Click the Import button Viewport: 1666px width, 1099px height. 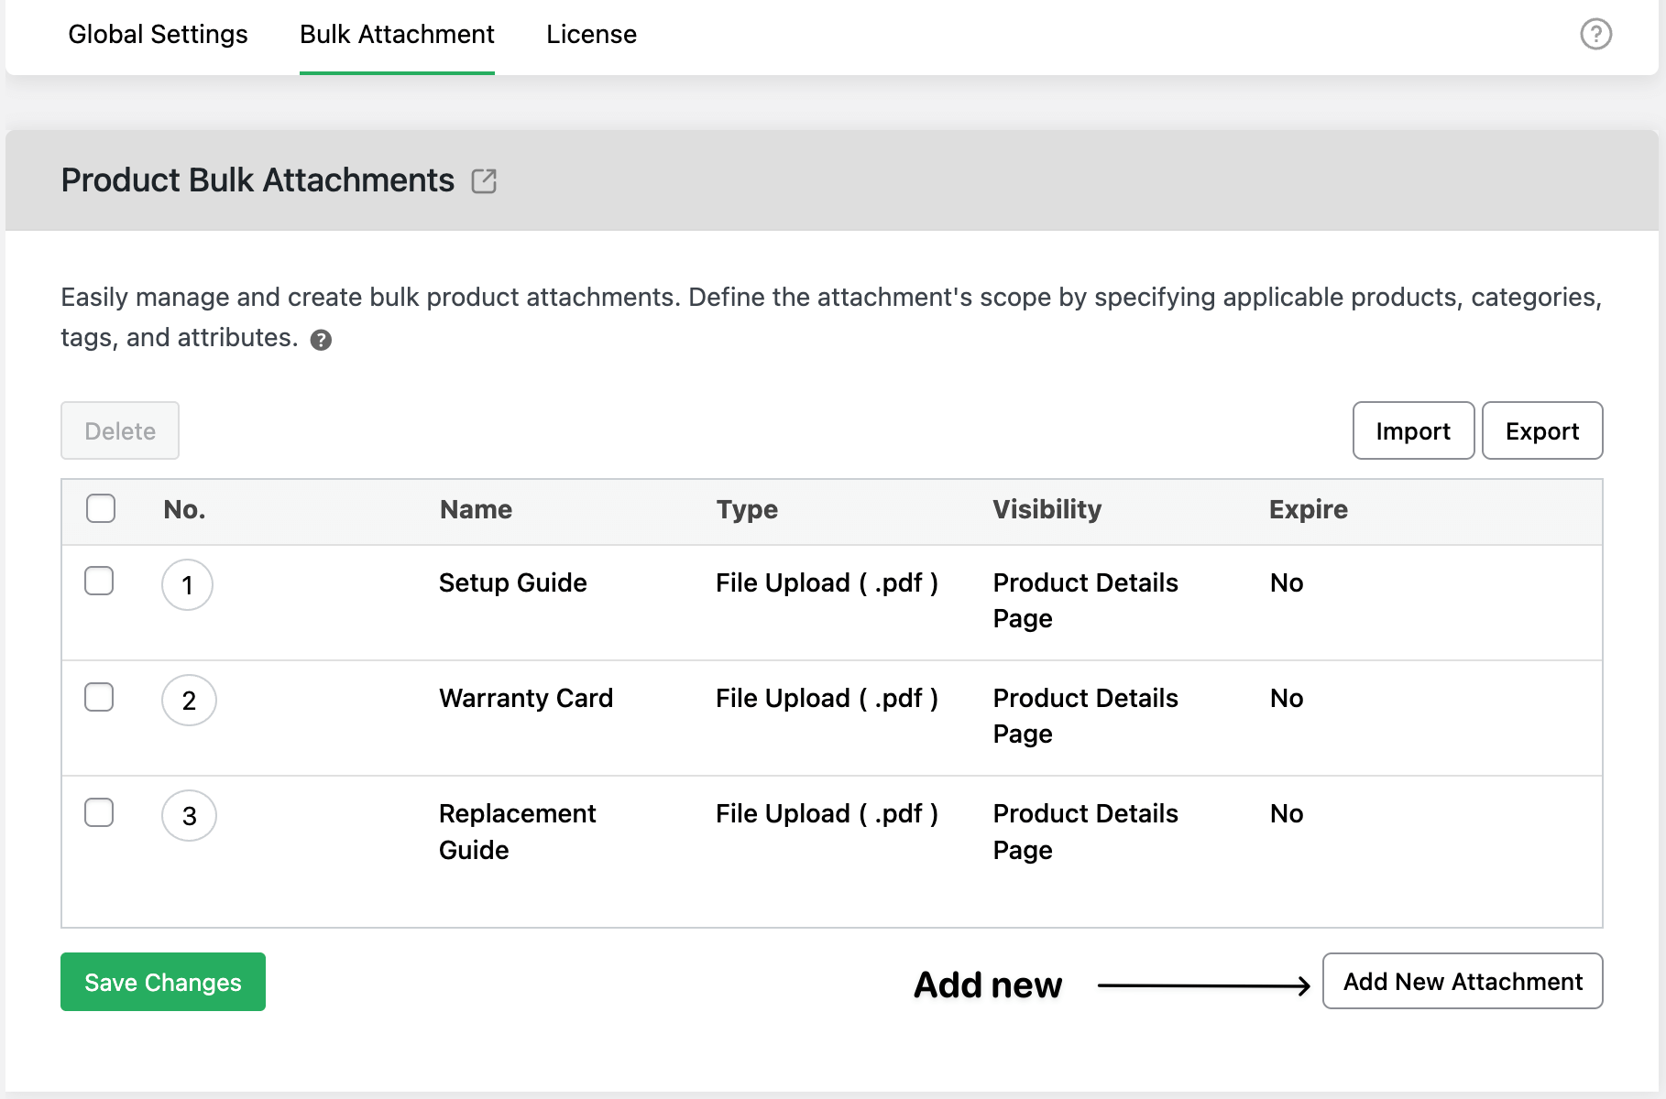click(x=1412, y=430)
